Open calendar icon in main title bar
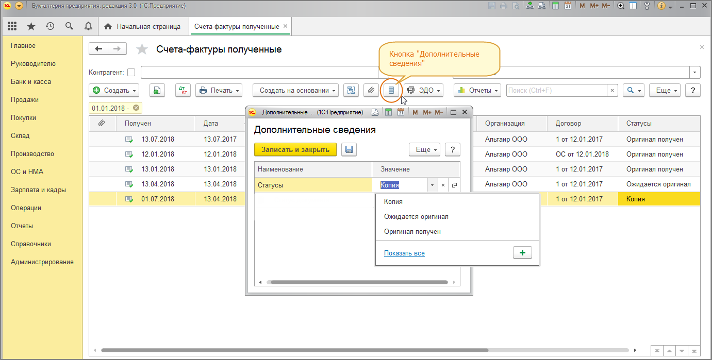The width and height of the screenshot is (712, 360). 568,6
